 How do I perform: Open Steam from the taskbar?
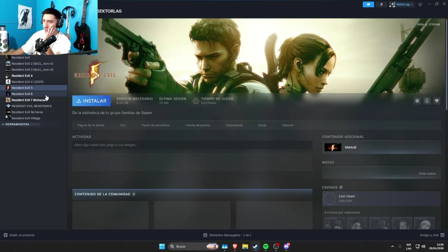coord(255,246)
